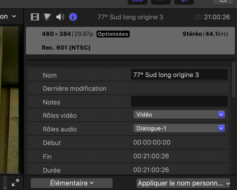Click the Dernière modification field

(x=179, y=88)
